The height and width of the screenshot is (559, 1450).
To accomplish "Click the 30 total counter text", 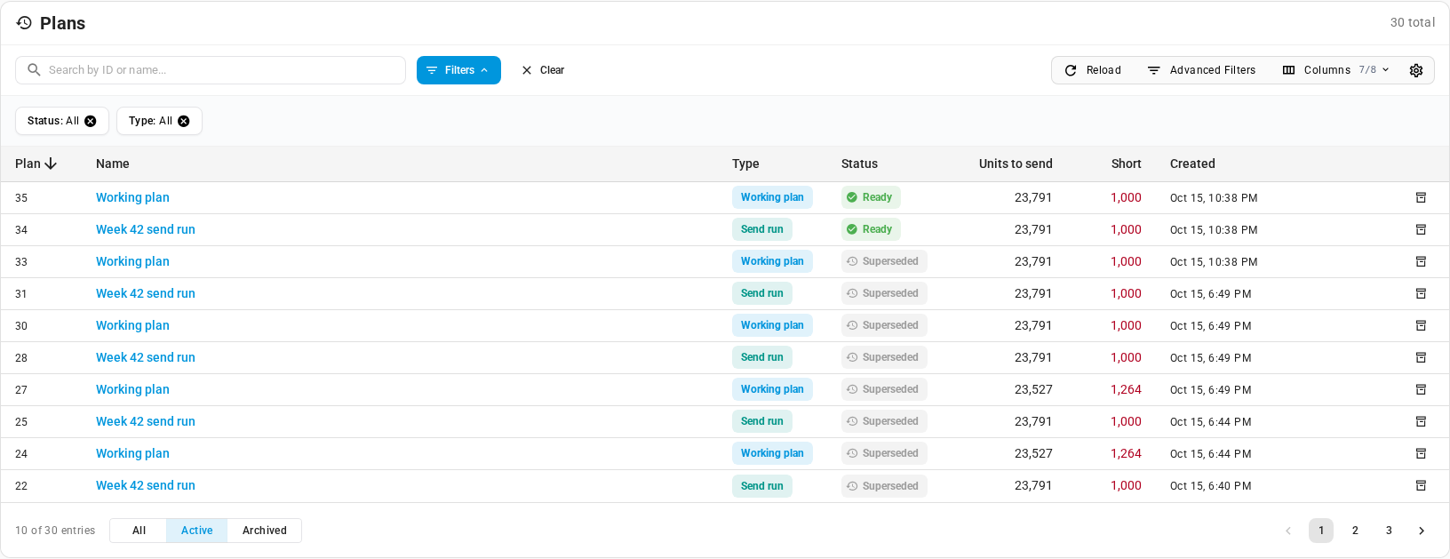I will tap(1413, 22).
